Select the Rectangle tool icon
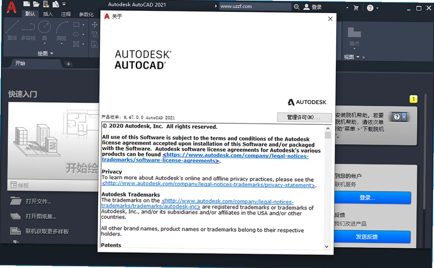This screenshot has width=434, height=268. [x=76, y=24]
